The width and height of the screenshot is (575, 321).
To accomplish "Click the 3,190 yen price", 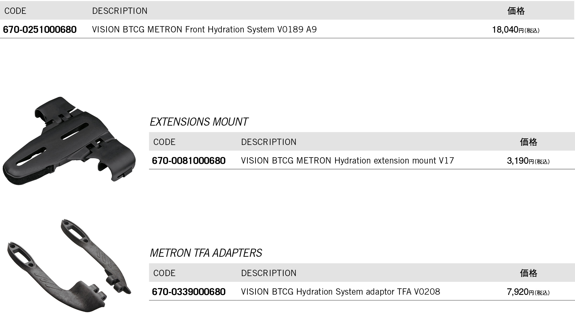I will click(528, 161).
